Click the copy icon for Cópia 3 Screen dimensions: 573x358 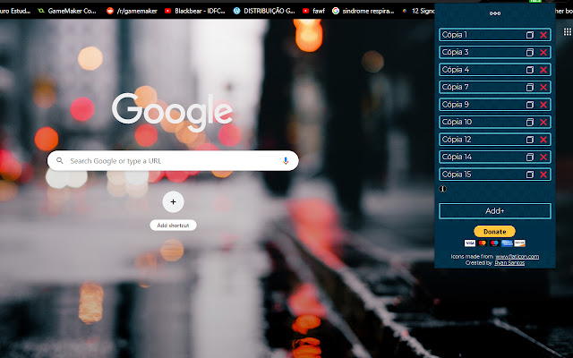point(529,52)
